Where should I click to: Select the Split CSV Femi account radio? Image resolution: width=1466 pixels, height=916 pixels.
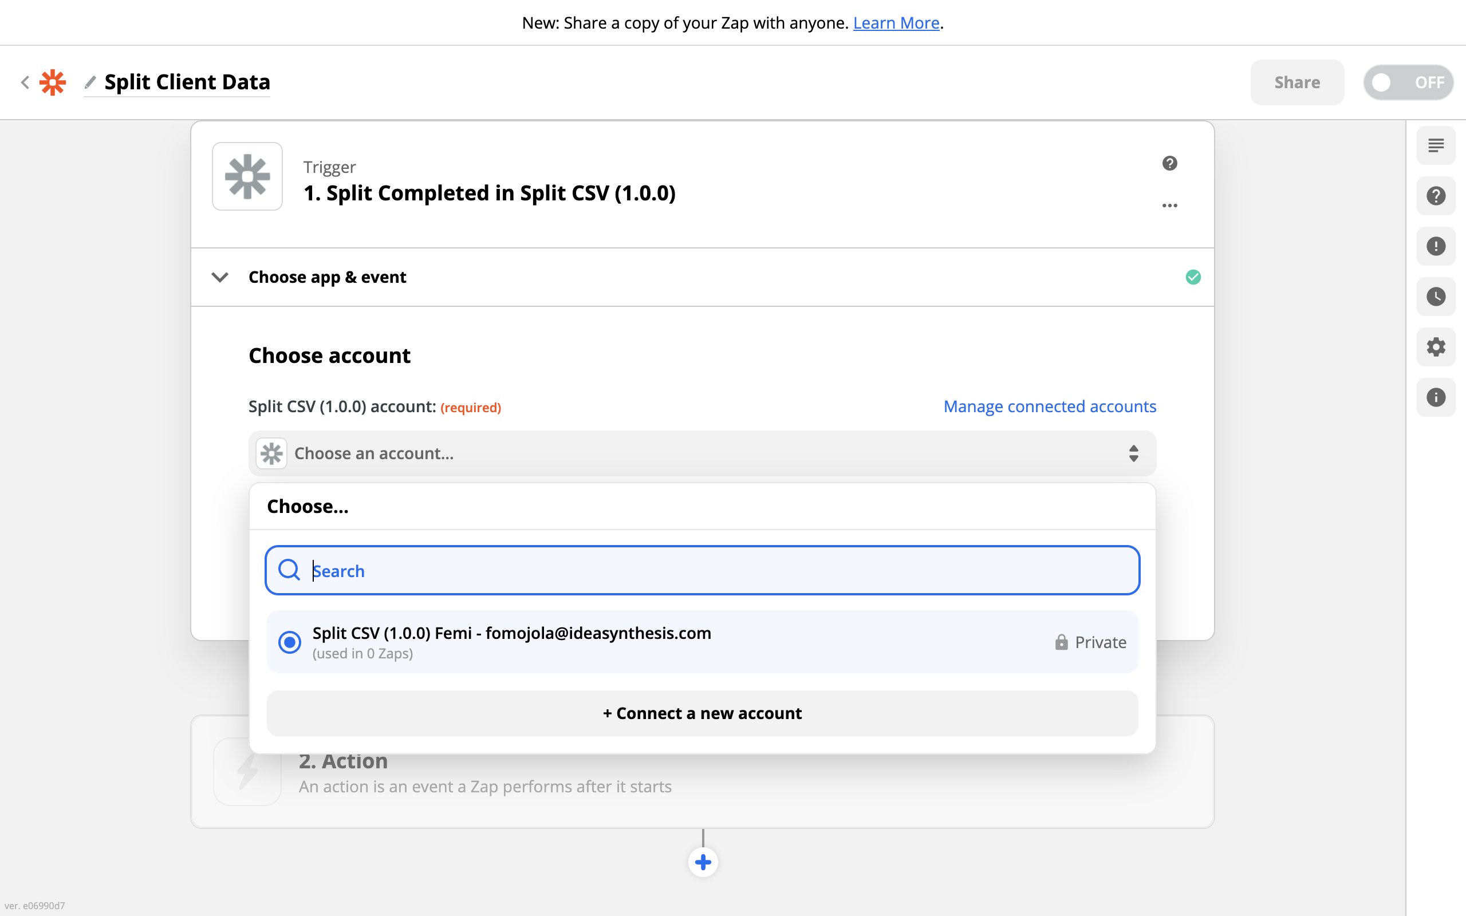(x=290, y=642)
